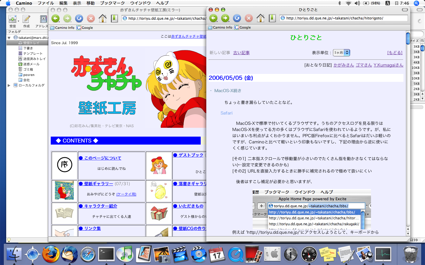Image resolution: width=425 pixels, height=265 pixels.
Task: Click URL field in ひとりごと window
Action: (x=344, y=18)
